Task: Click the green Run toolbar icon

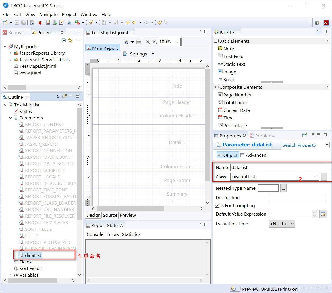Action: pos(77,22)
